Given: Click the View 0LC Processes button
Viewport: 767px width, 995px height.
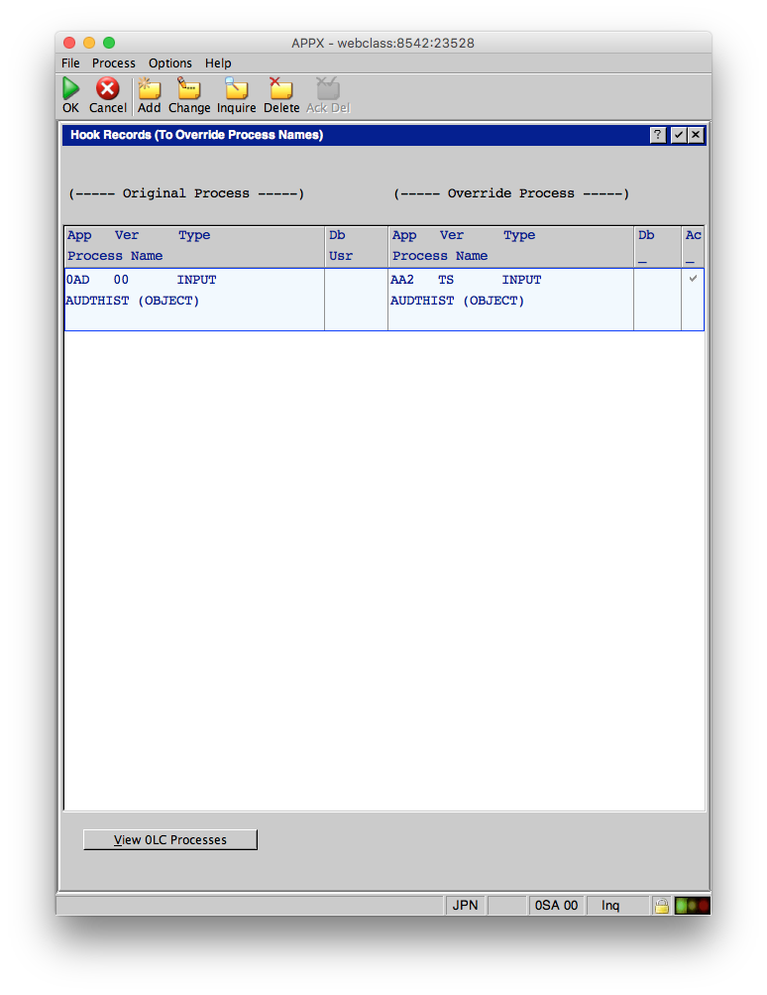Looking at the screenshot, I should [x=170, y=840].
